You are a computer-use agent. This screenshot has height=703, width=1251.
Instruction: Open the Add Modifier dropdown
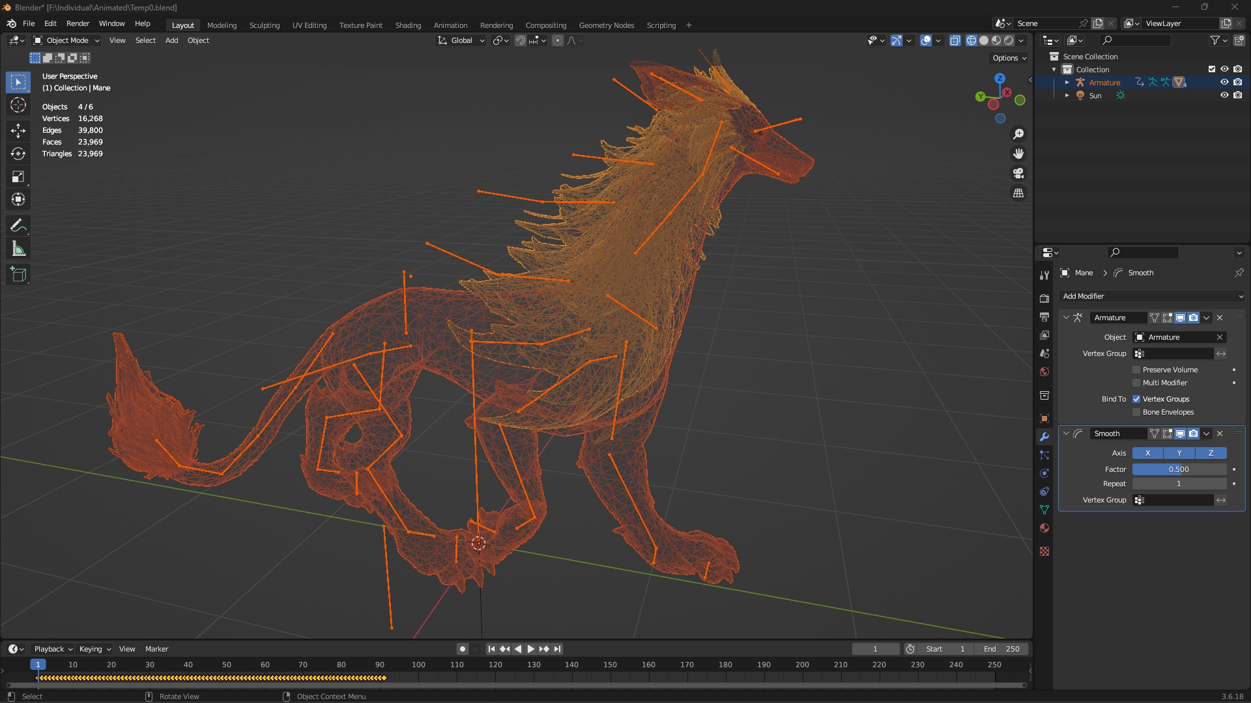coord(1152,296)
